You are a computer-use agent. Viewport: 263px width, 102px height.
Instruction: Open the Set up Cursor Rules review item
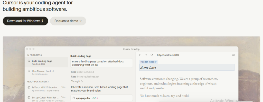(46, 99)
